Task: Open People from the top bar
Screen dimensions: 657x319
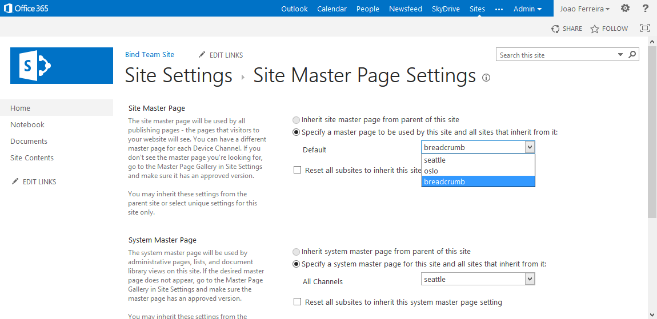Action: pos(368,9)
